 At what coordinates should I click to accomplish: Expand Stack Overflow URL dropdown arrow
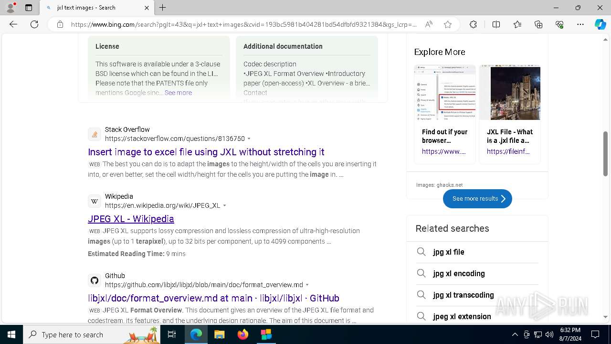pos(249,139)
